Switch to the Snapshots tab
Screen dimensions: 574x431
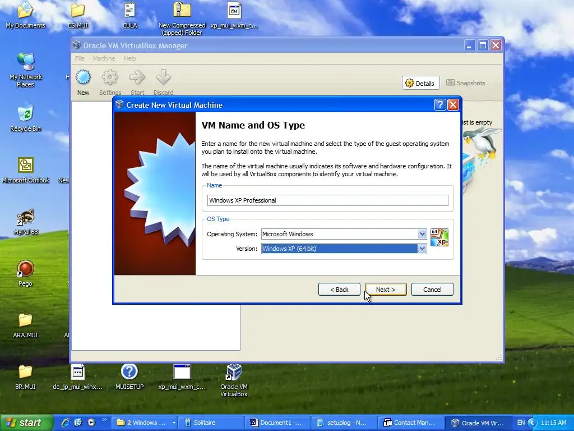pos(466,83)
